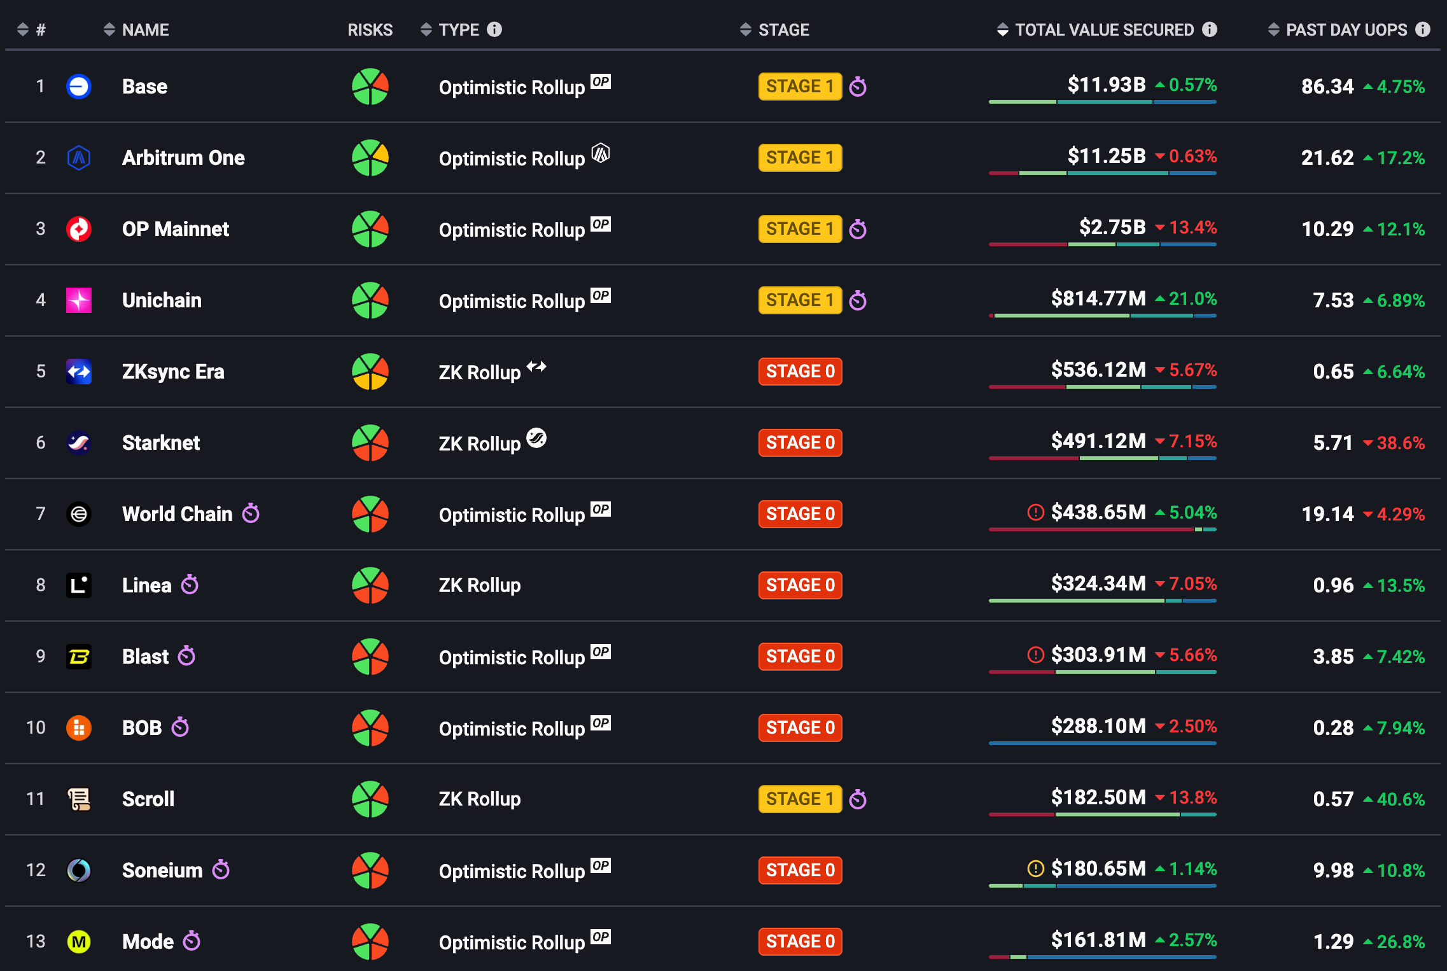Click the ZK stack badge on ZKsync Era
Screen dimensions: 1447x971
tap(536, 367)
